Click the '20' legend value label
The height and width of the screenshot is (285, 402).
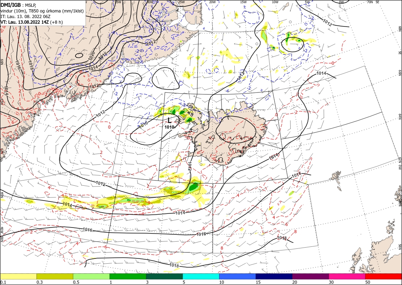[x=295, y=282]
